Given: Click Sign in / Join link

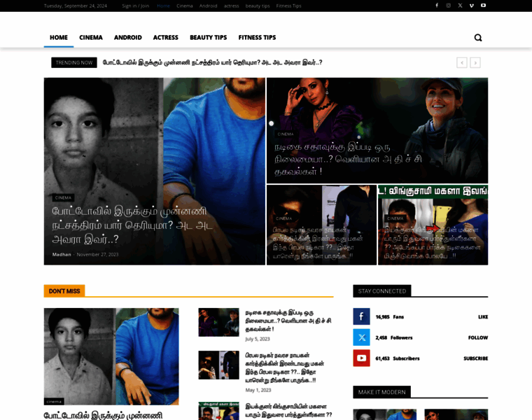Looking at the screenshot, I should click(x=135, y=6).
